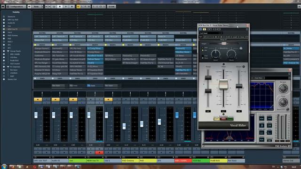The width and height of the screenshot is (301, 169).
Task: Click the Music sensitivity knob in Vocal Rider
Action: tap(231, 54)
